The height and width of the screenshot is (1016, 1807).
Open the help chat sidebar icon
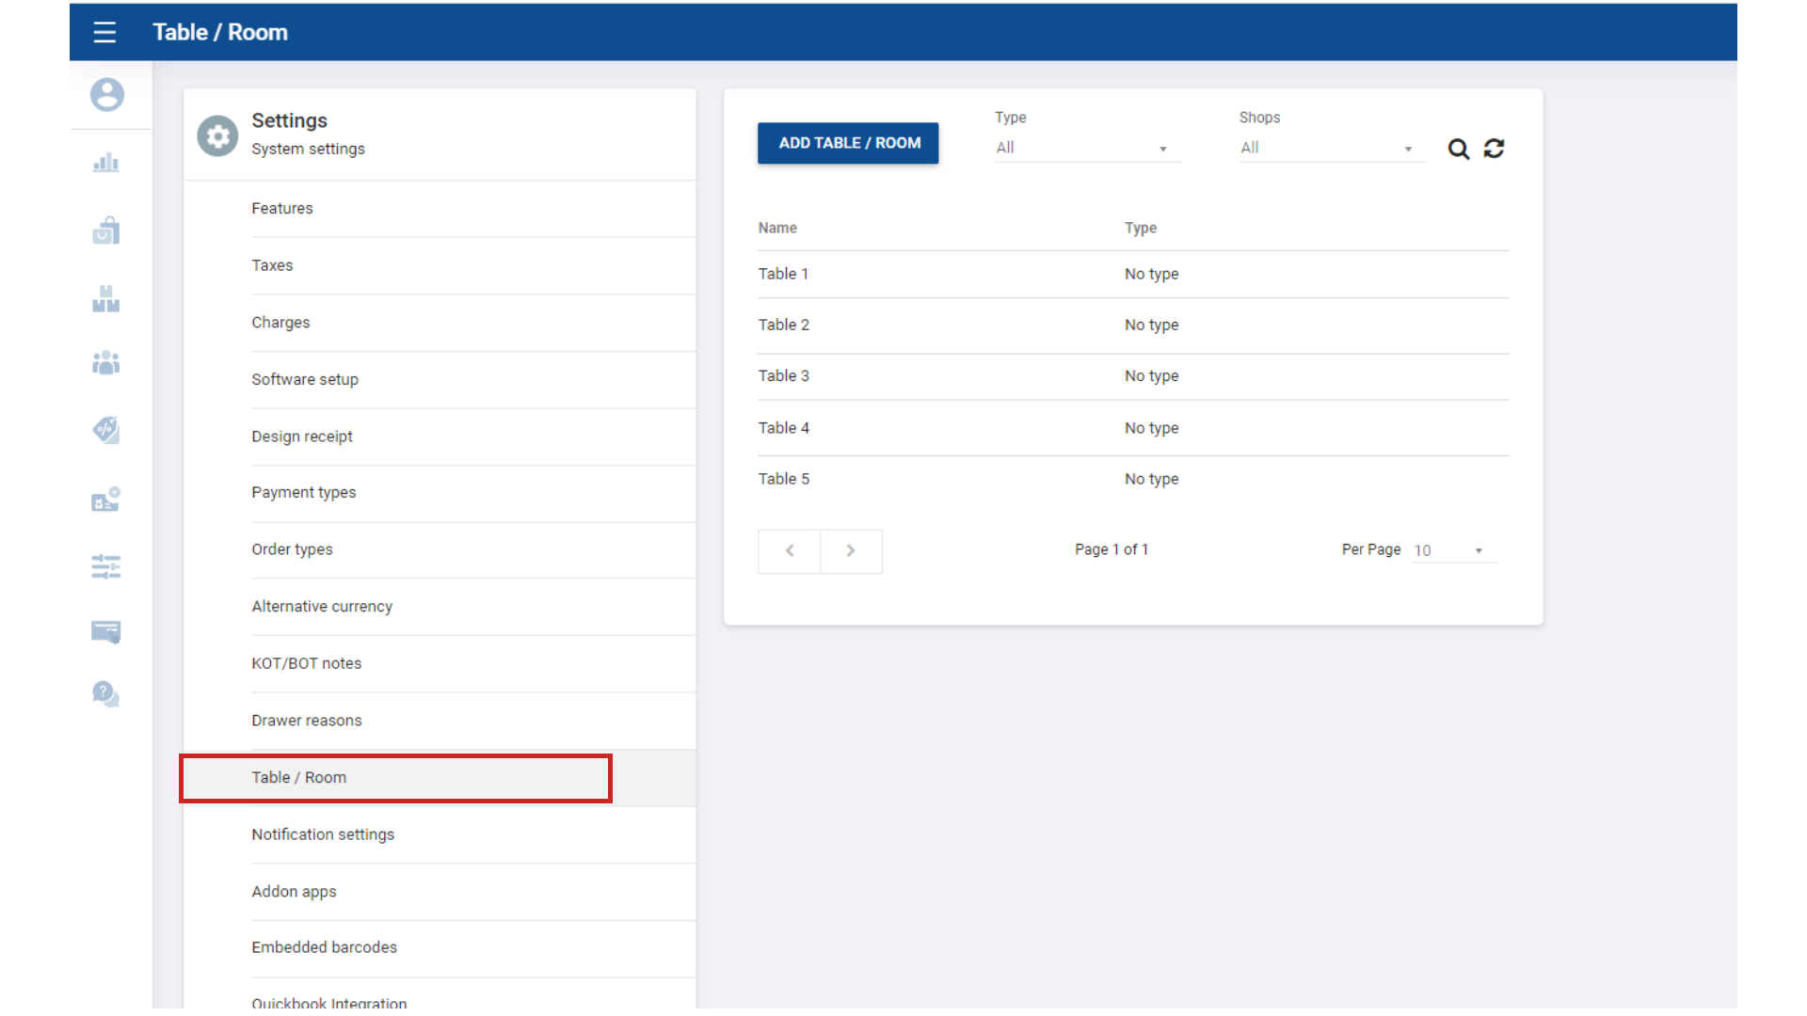(106, 694)
